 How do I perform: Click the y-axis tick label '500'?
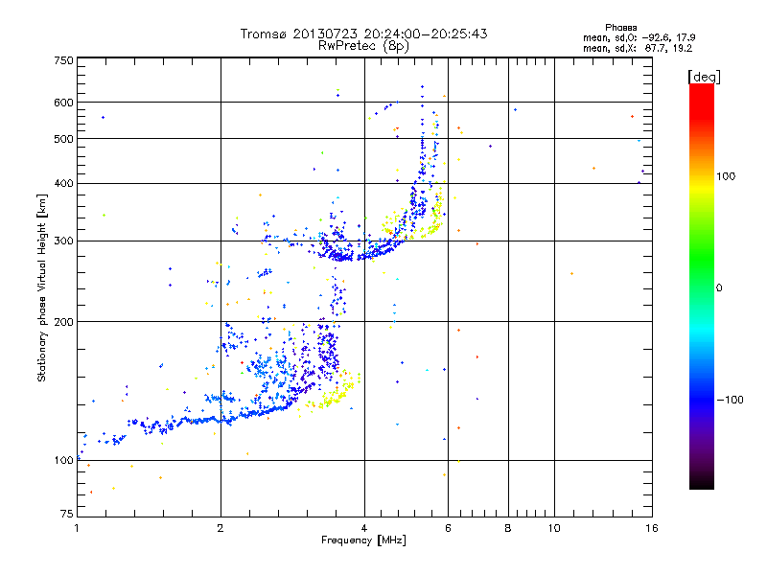point(63,139)
